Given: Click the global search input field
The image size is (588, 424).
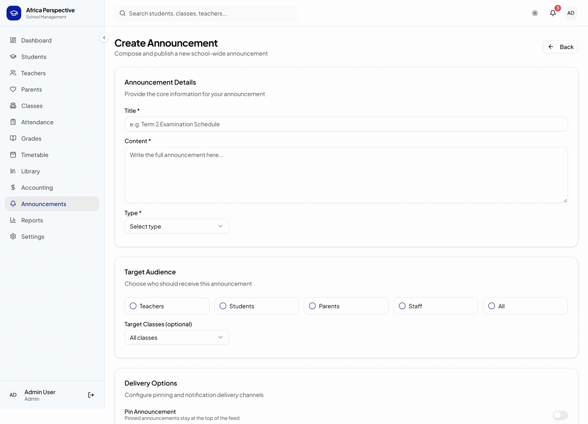Looking at the screenshot, I should (x=206, y=13).
